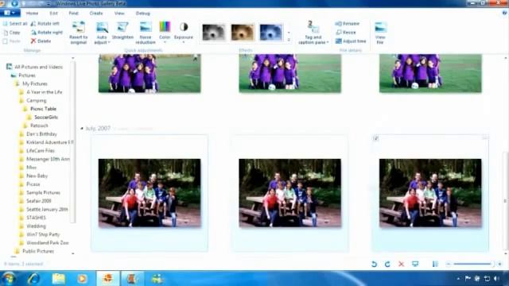The image size is (509, 286).
Task: Click the Resize button in File details
Action: tap(346, 33)
